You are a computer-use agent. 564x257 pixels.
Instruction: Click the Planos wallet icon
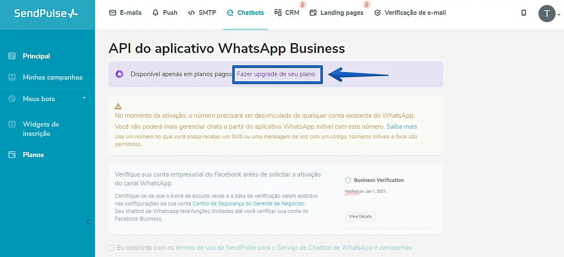(x=12, y=155)
